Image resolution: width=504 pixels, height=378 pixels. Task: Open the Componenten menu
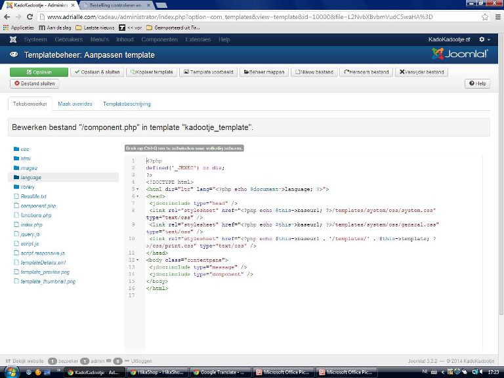point(159,39)
